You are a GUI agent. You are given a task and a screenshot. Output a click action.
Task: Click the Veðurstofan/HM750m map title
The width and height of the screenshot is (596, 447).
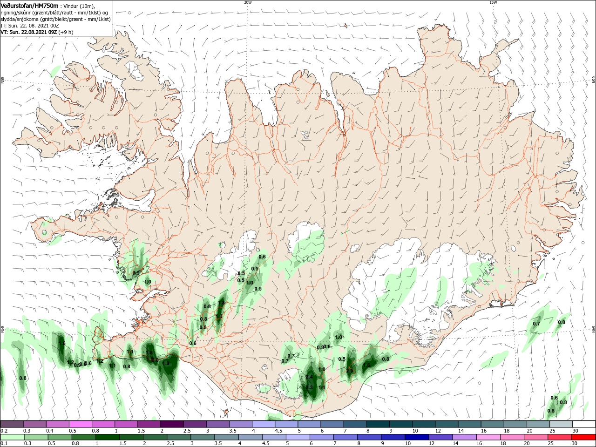pos(29,5)
